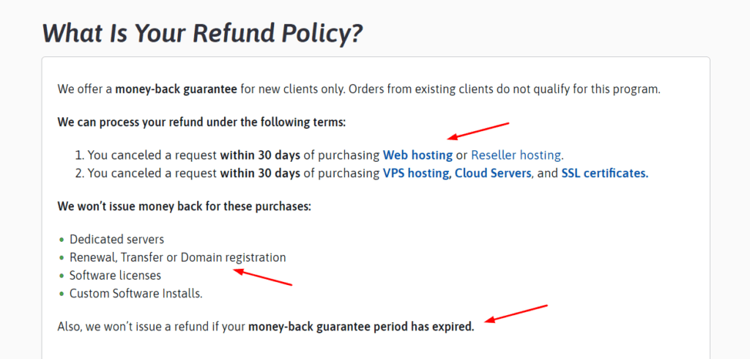Click the bold 'money-back guarantee' text in first sentence
Image resolution: width=750 pixels, height=359 pixels.
pyautogui.click(x=176, y=89)
